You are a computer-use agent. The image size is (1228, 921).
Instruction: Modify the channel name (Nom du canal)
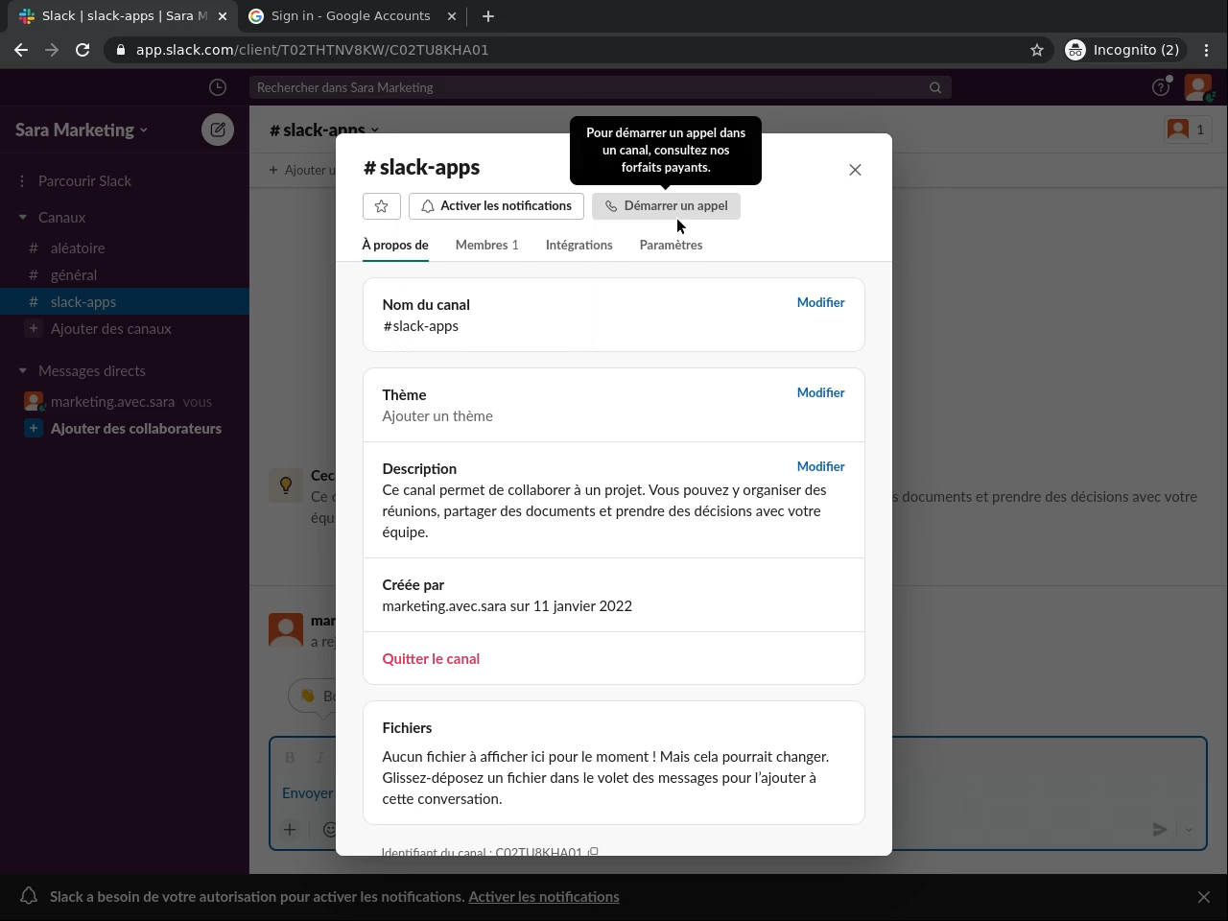tap(820, 302)
